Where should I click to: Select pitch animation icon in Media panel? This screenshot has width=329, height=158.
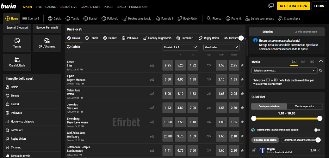click(303, 61)
